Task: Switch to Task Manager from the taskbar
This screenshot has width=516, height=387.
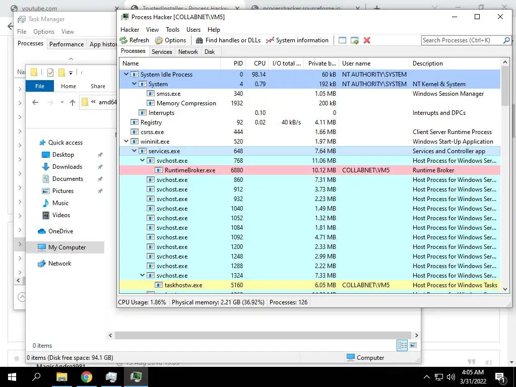Action: (x=111, y=377)
